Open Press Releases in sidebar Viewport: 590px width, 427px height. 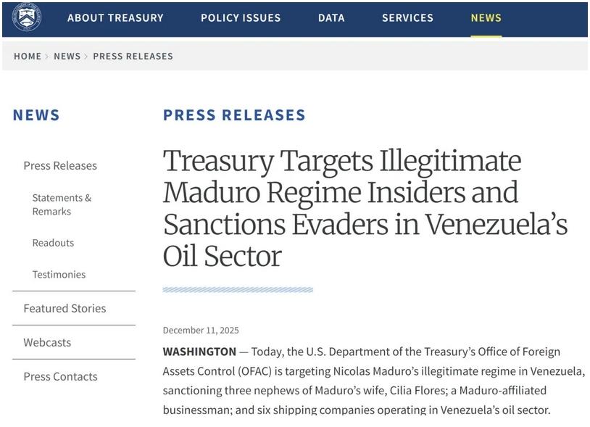click(60, 166)
